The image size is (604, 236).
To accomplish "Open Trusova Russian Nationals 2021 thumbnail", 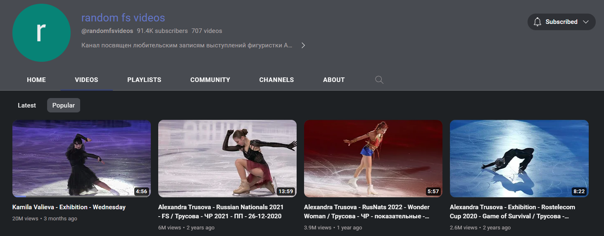I will point(227,159).
